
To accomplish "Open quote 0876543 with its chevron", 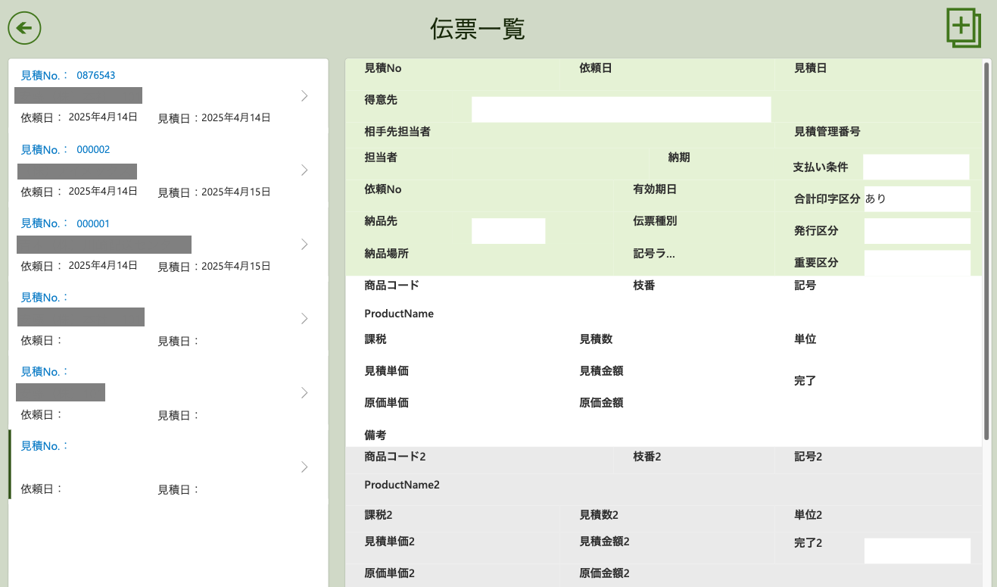I will click(x=304, y=95).
